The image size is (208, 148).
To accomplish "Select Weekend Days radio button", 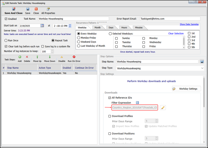I will pyautogui.click(x=79, y=42).
